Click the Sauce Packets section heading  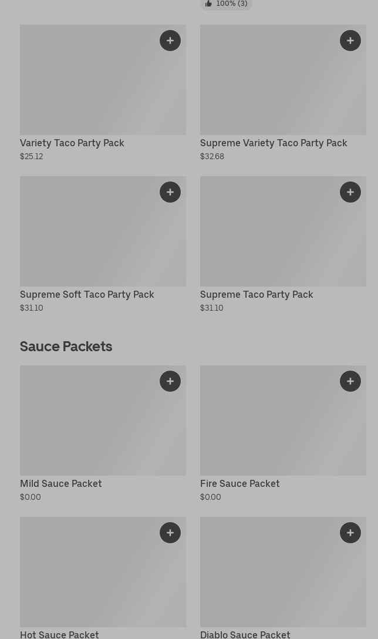pos(66,346)
